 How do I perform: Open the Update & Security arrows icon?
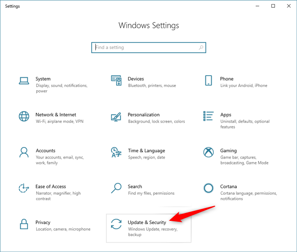click(116, 224)
